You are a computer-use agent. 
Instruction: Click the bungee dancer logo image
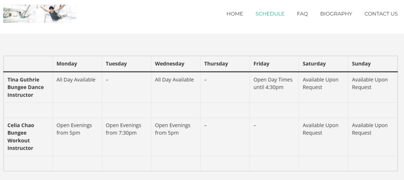point(40,14)
